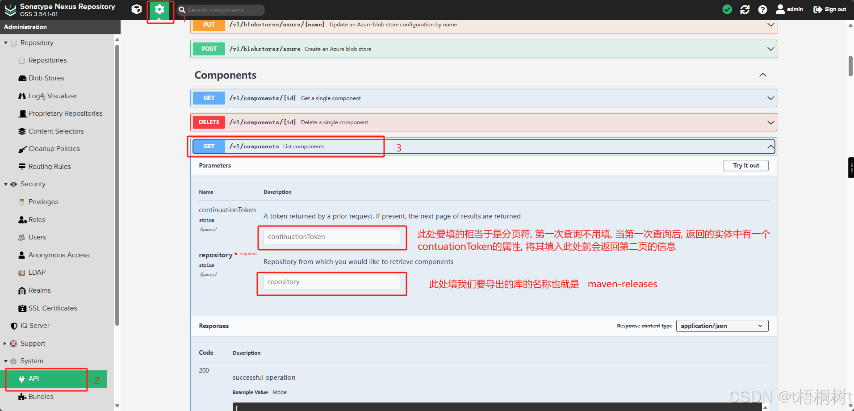Screen dimensions: 854x411
Task: Click the repository input field
Action: (332, 282)
